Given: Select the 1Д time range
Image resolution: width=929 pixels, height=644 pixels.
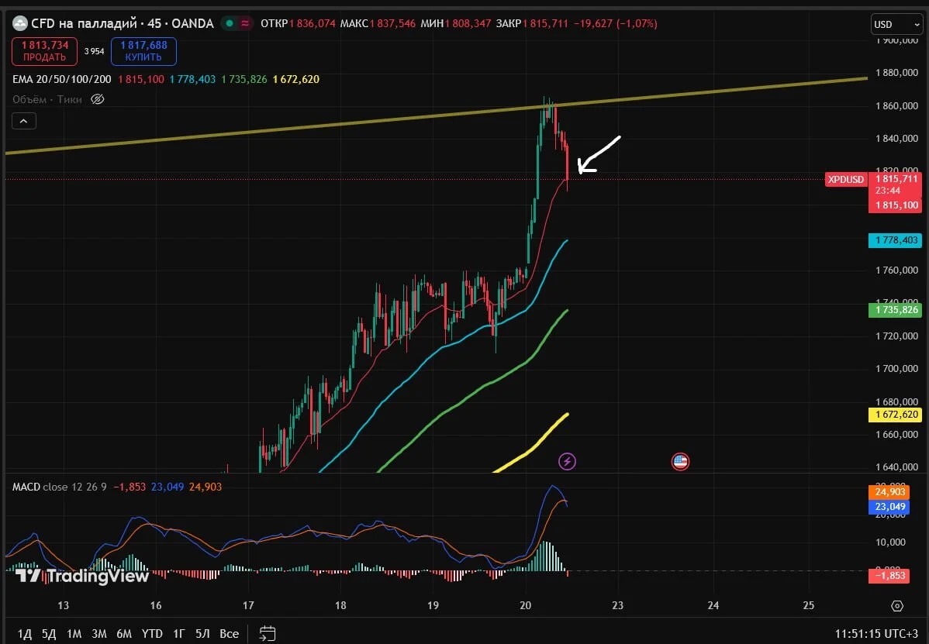Looking at the screenshot, I should 24,633.
